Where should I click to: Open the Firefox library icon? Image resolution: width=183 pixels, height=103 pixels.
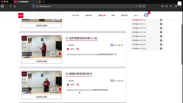coord(163,6)
